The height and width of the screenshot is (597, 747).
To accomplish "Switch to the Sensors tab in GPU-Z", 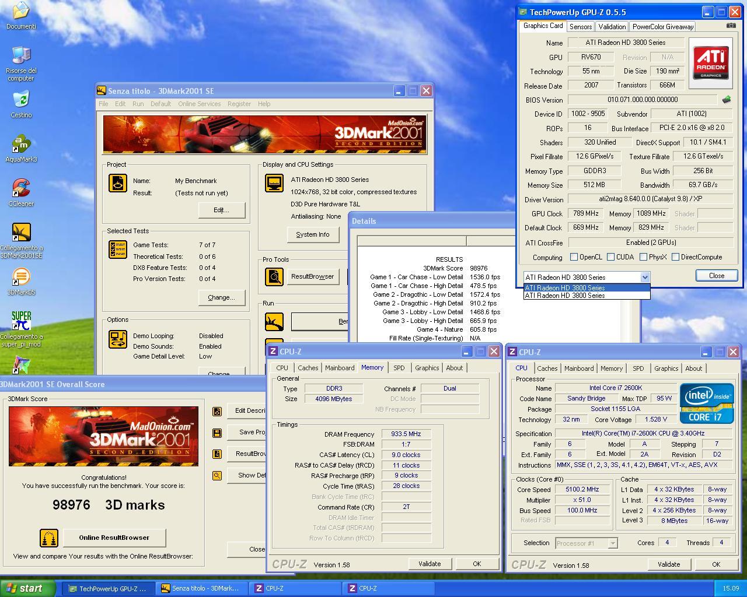I will pyautogui.click(x=581, y=27).
